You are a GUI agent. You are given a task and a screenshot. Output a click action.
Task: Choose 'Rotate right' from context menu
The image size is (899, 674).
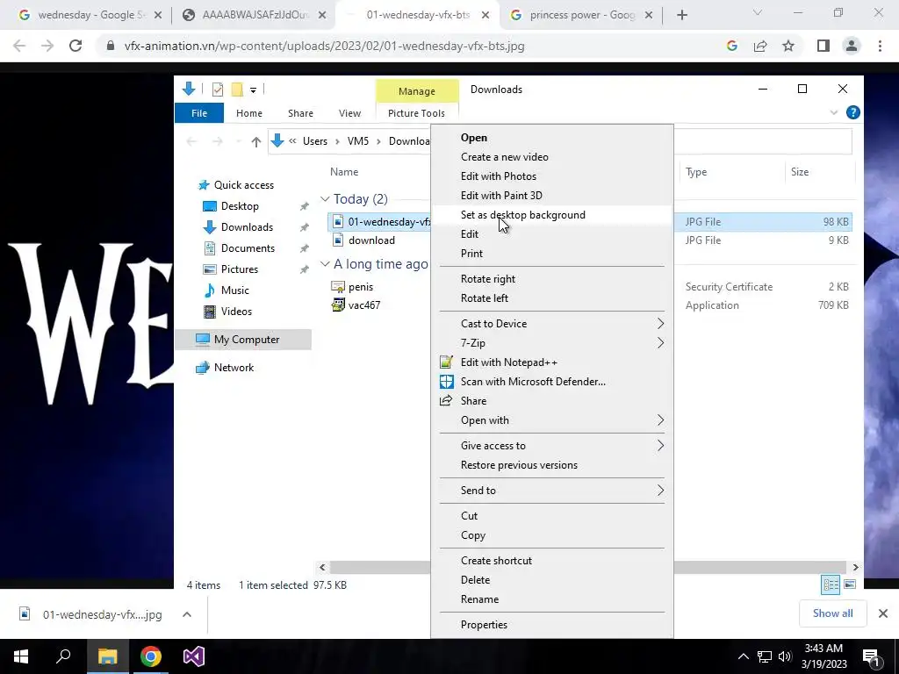pyautogui.click(x=552, y=278)
